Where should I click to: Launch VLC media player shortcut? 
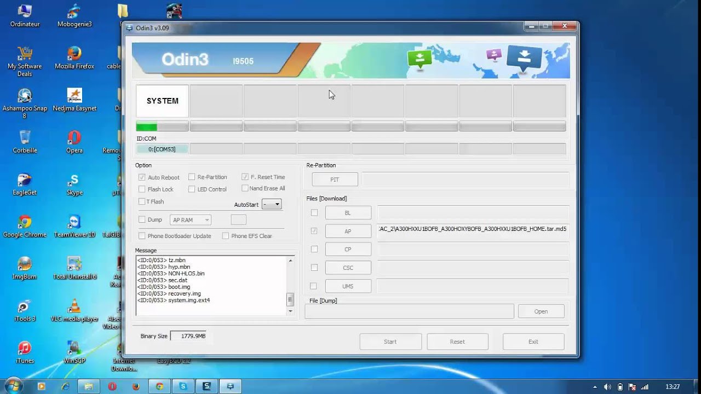click(74, 310)
